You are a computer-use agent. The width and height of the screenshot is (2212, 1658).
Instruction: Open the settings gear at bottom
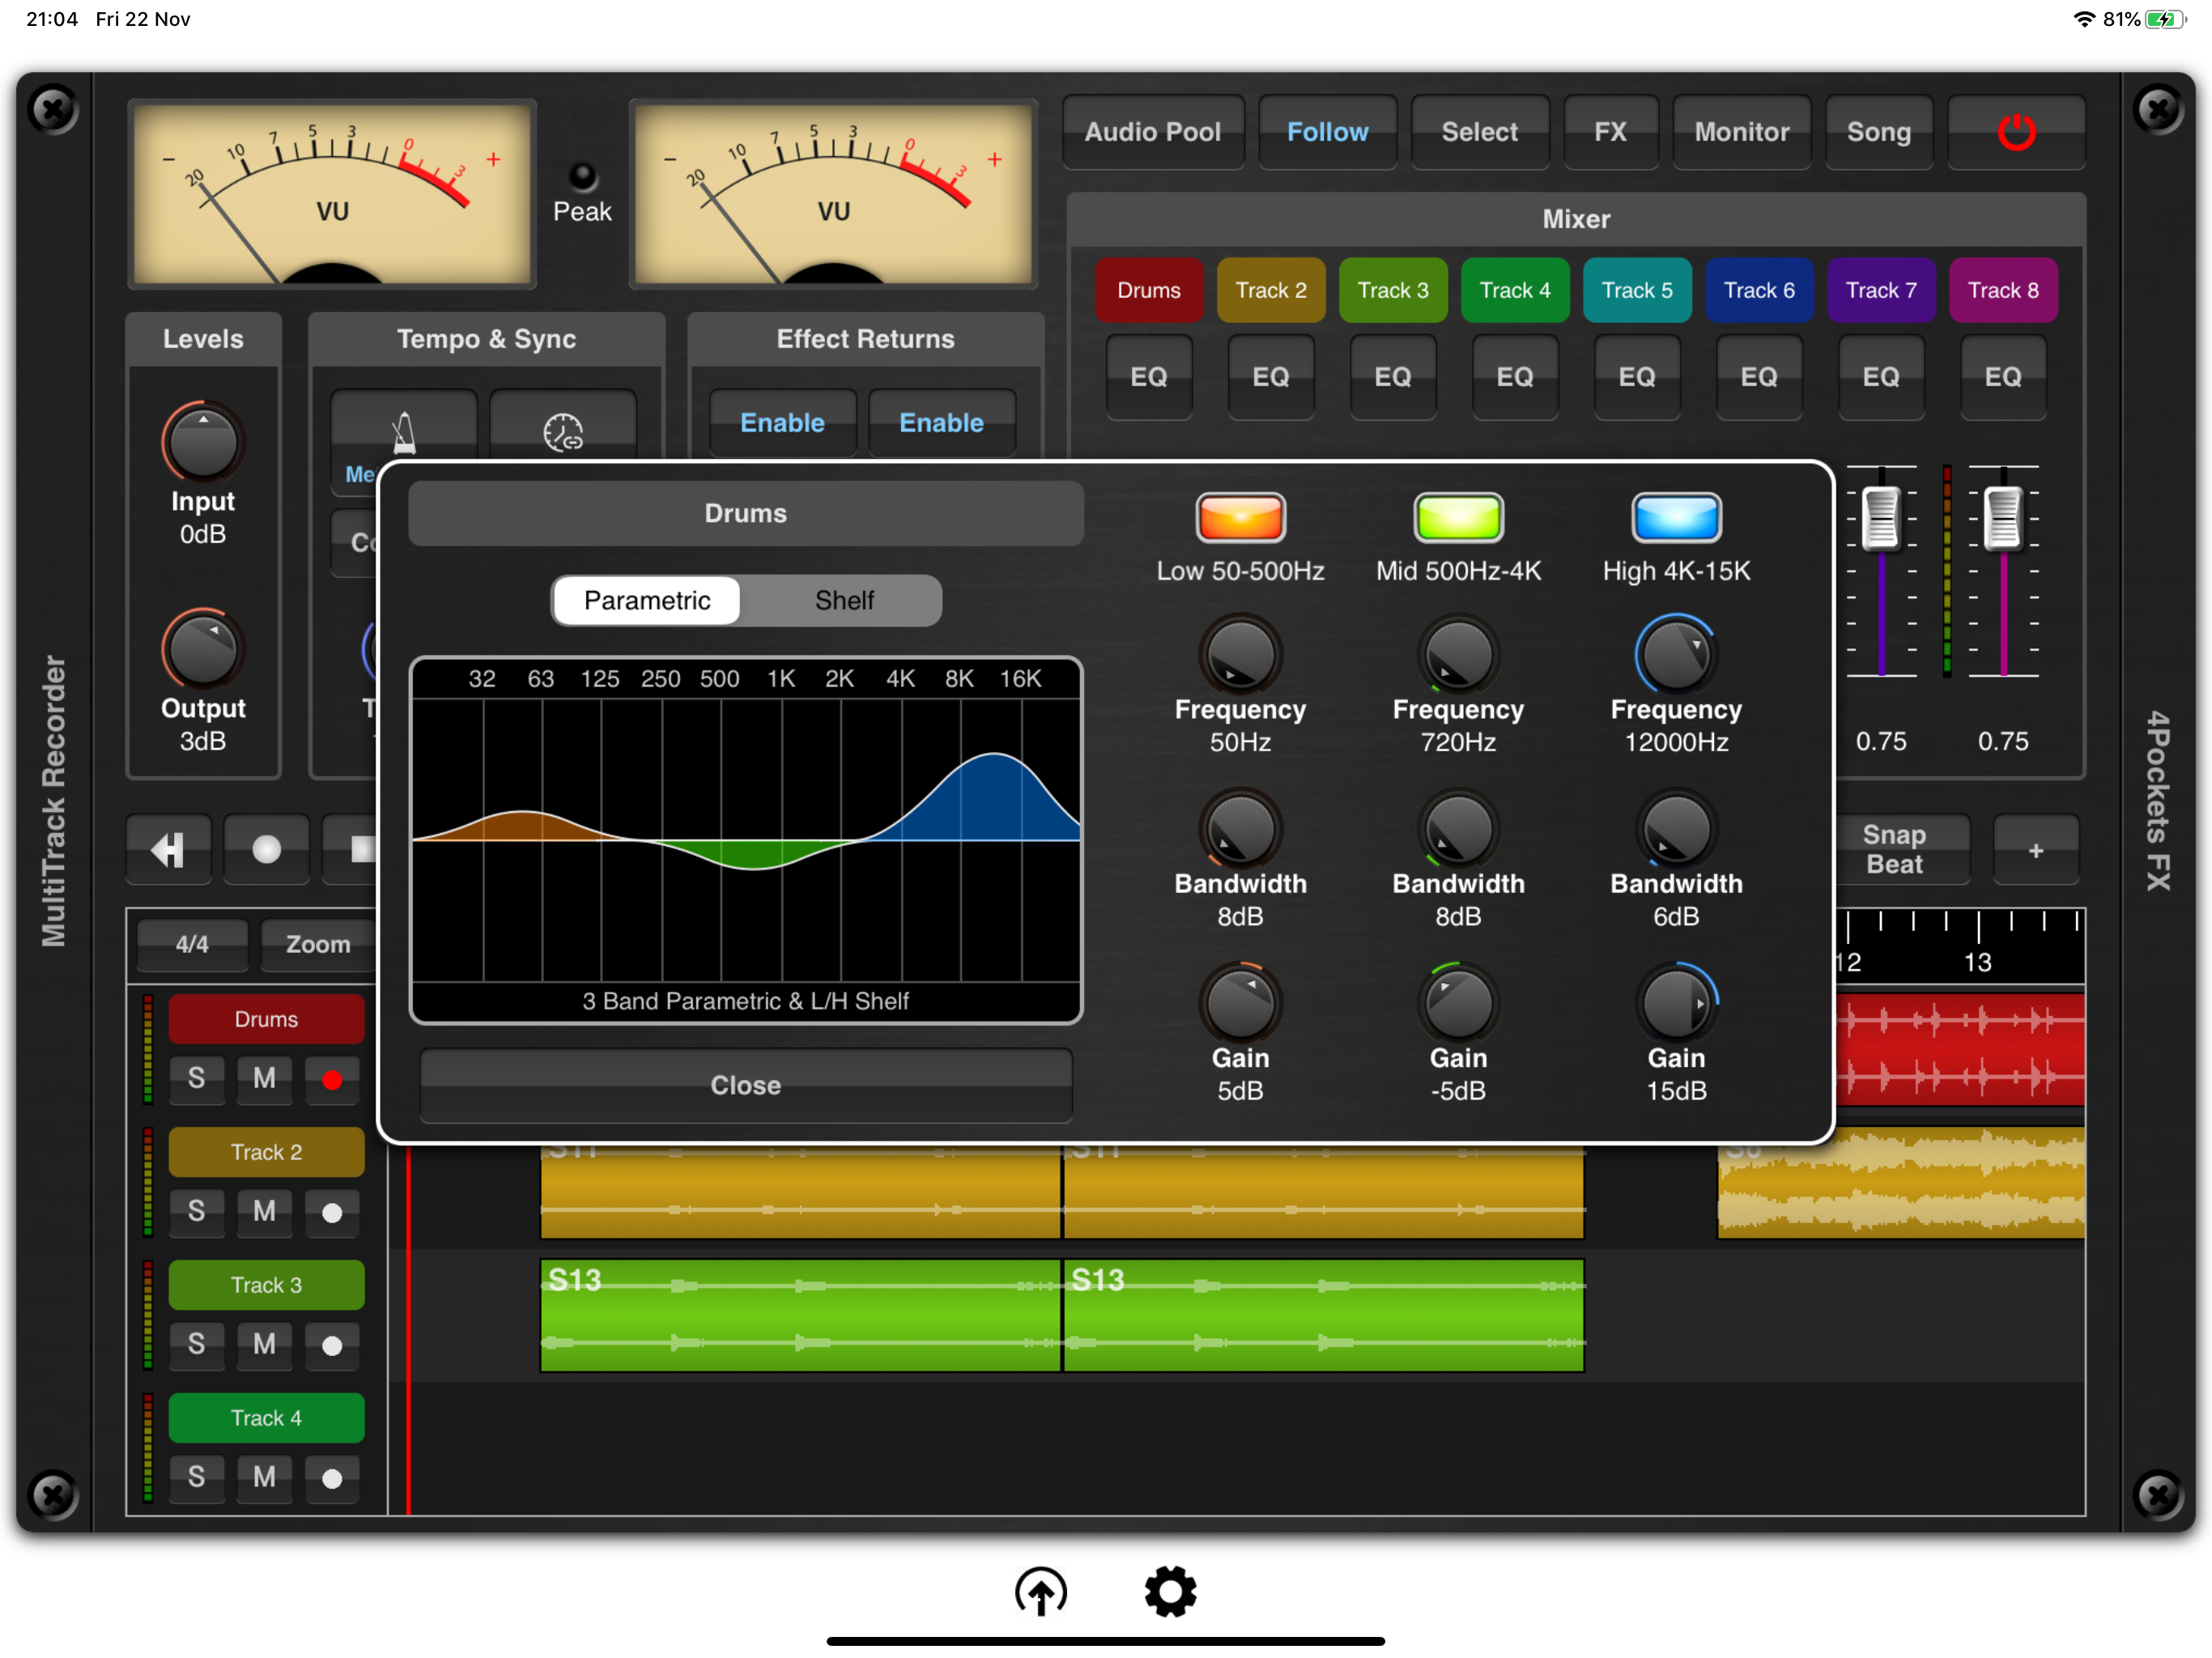tap(1170, 1590)
